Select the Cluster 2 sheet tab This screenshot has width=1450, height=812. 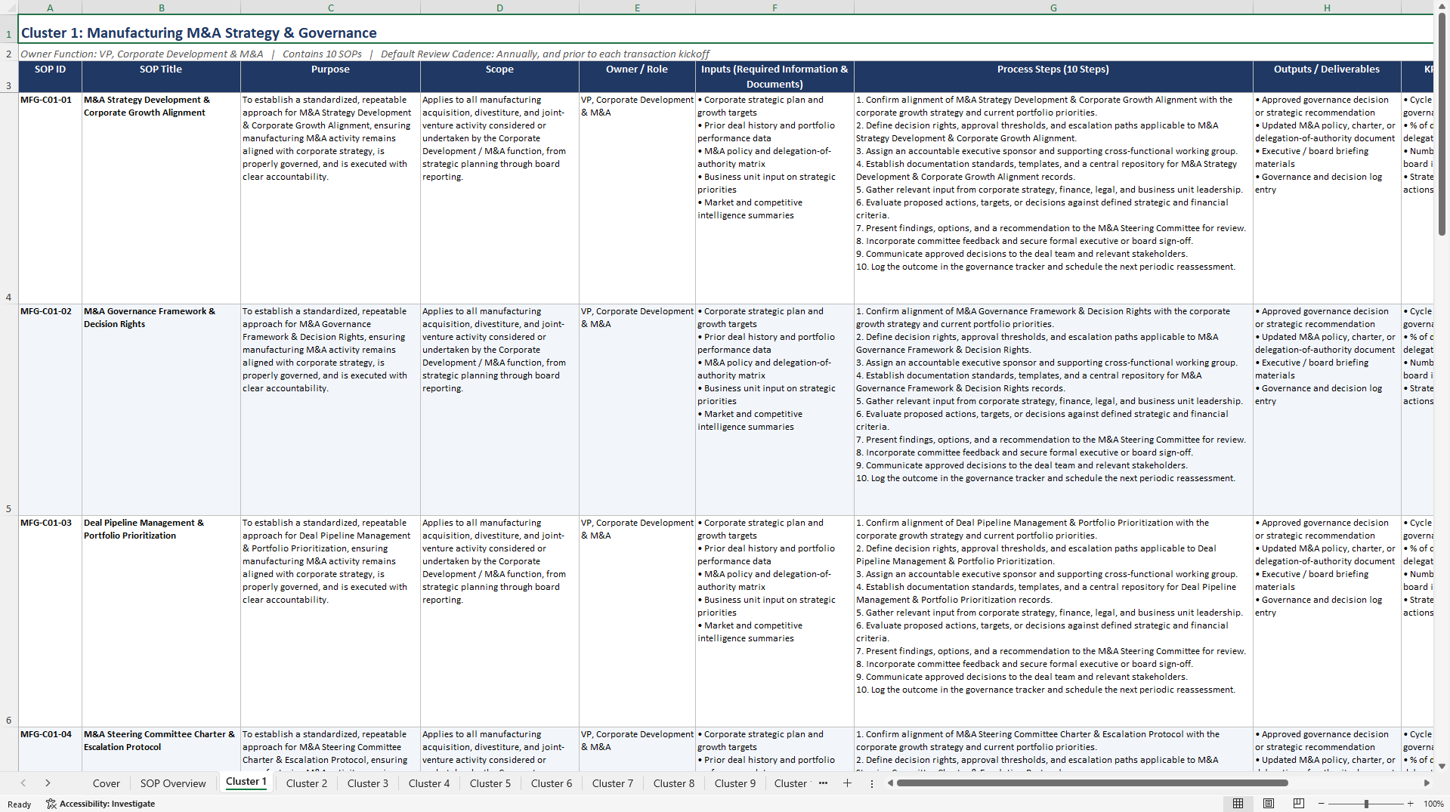point(307,783)
